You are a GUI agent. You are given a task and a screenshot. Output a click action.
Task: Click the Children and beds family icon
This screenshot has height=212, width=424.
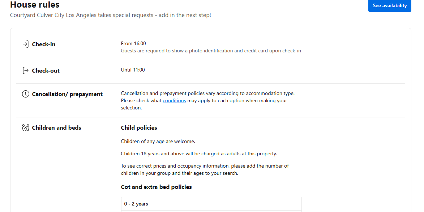click(26, 127)
